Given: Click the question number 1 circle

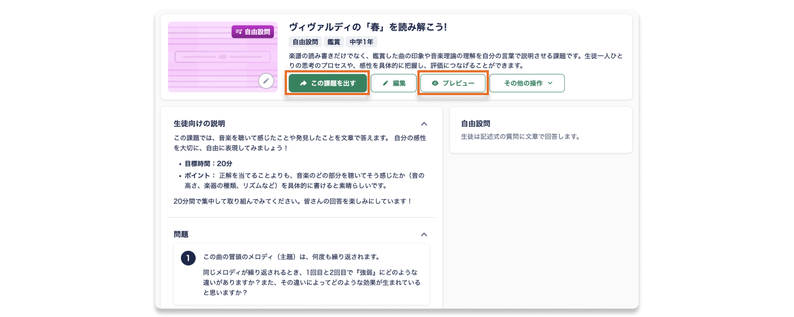Looking at the screenshot, I should point(188,258).
